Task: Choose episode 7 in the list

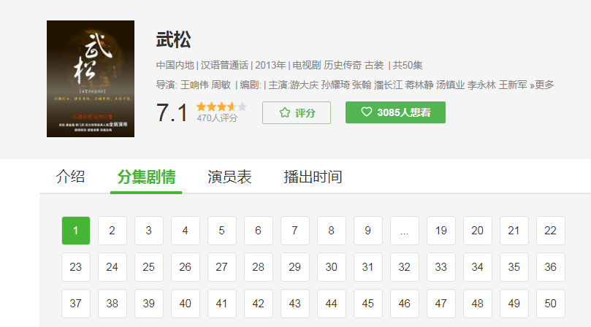Action: pyautogui.click(x=295, y=231)
